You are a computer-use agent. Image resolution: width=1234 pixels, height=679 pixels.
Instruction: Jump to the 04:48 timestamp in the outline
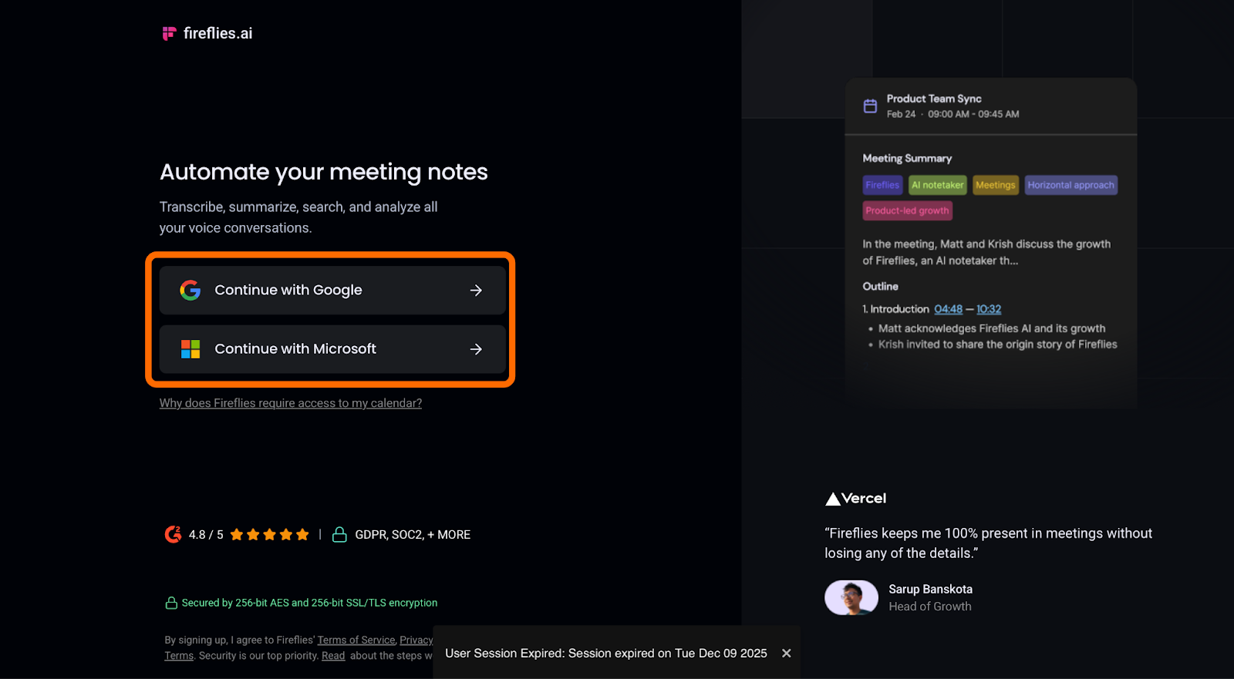(x=948, y=309)
